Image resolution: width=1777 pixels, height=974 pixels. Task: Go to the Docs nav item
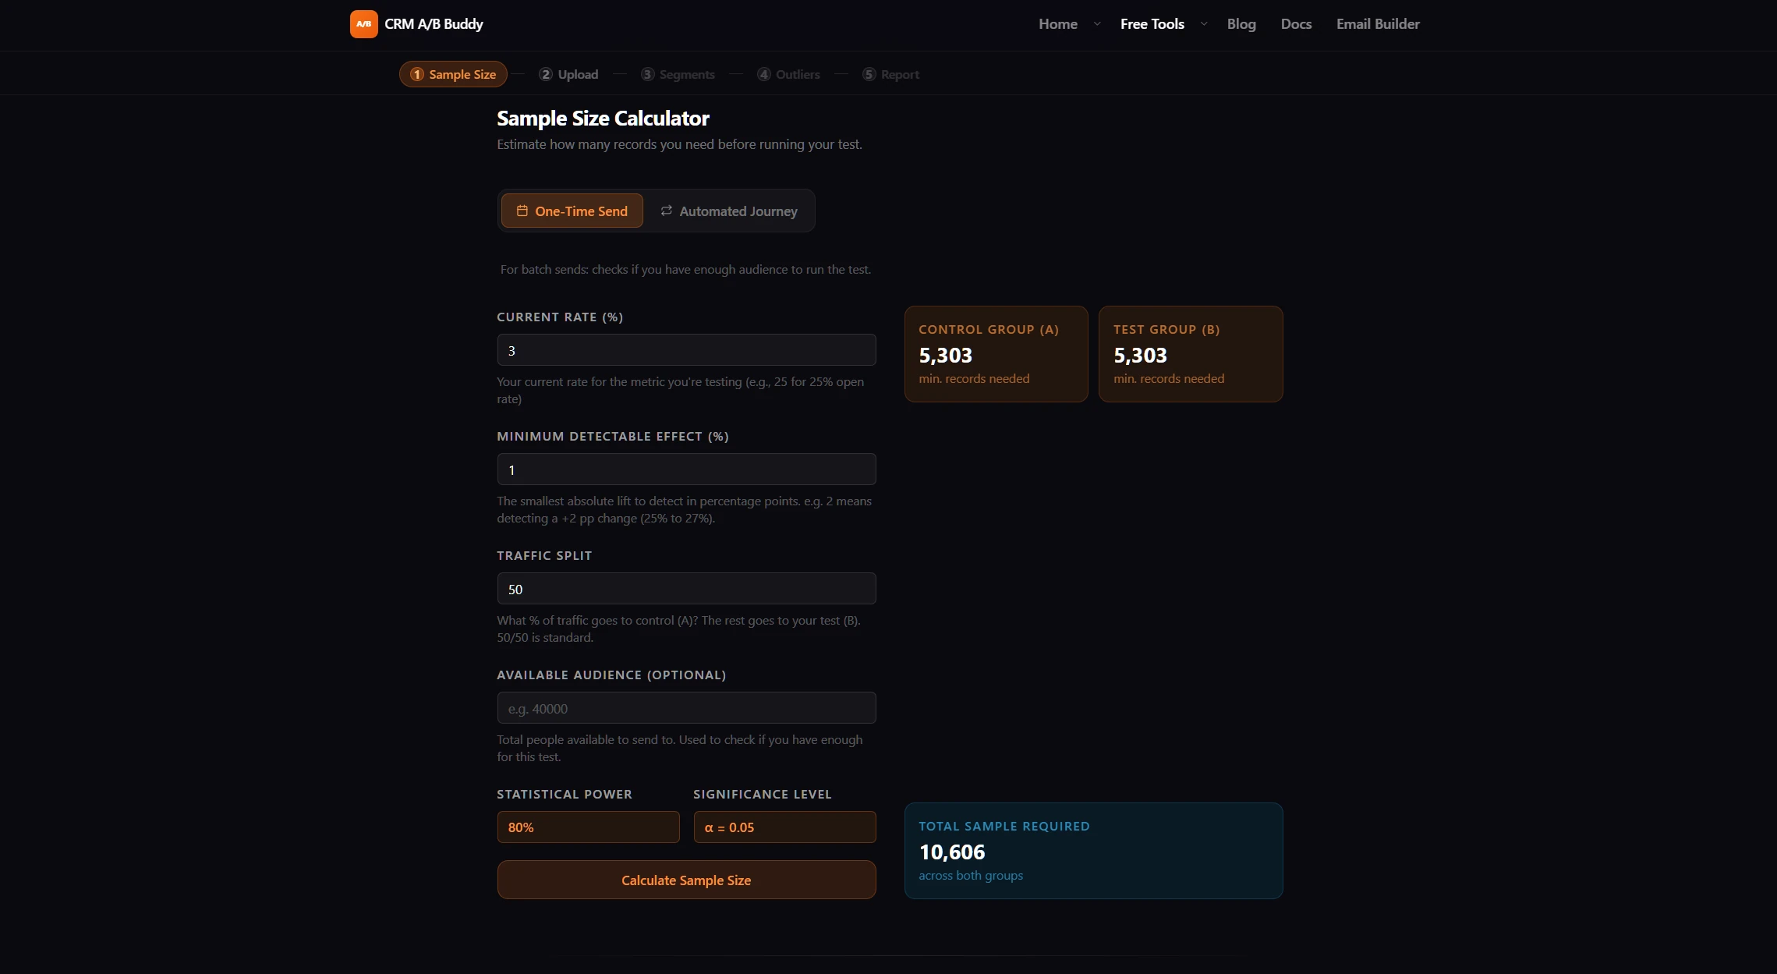pos(1296,24)
